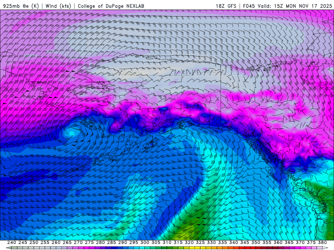Image resolution: width=334 pixels, height=250 pixels.
Task: Select the 265 value on the color scale
Action: (x=67, y=242)
